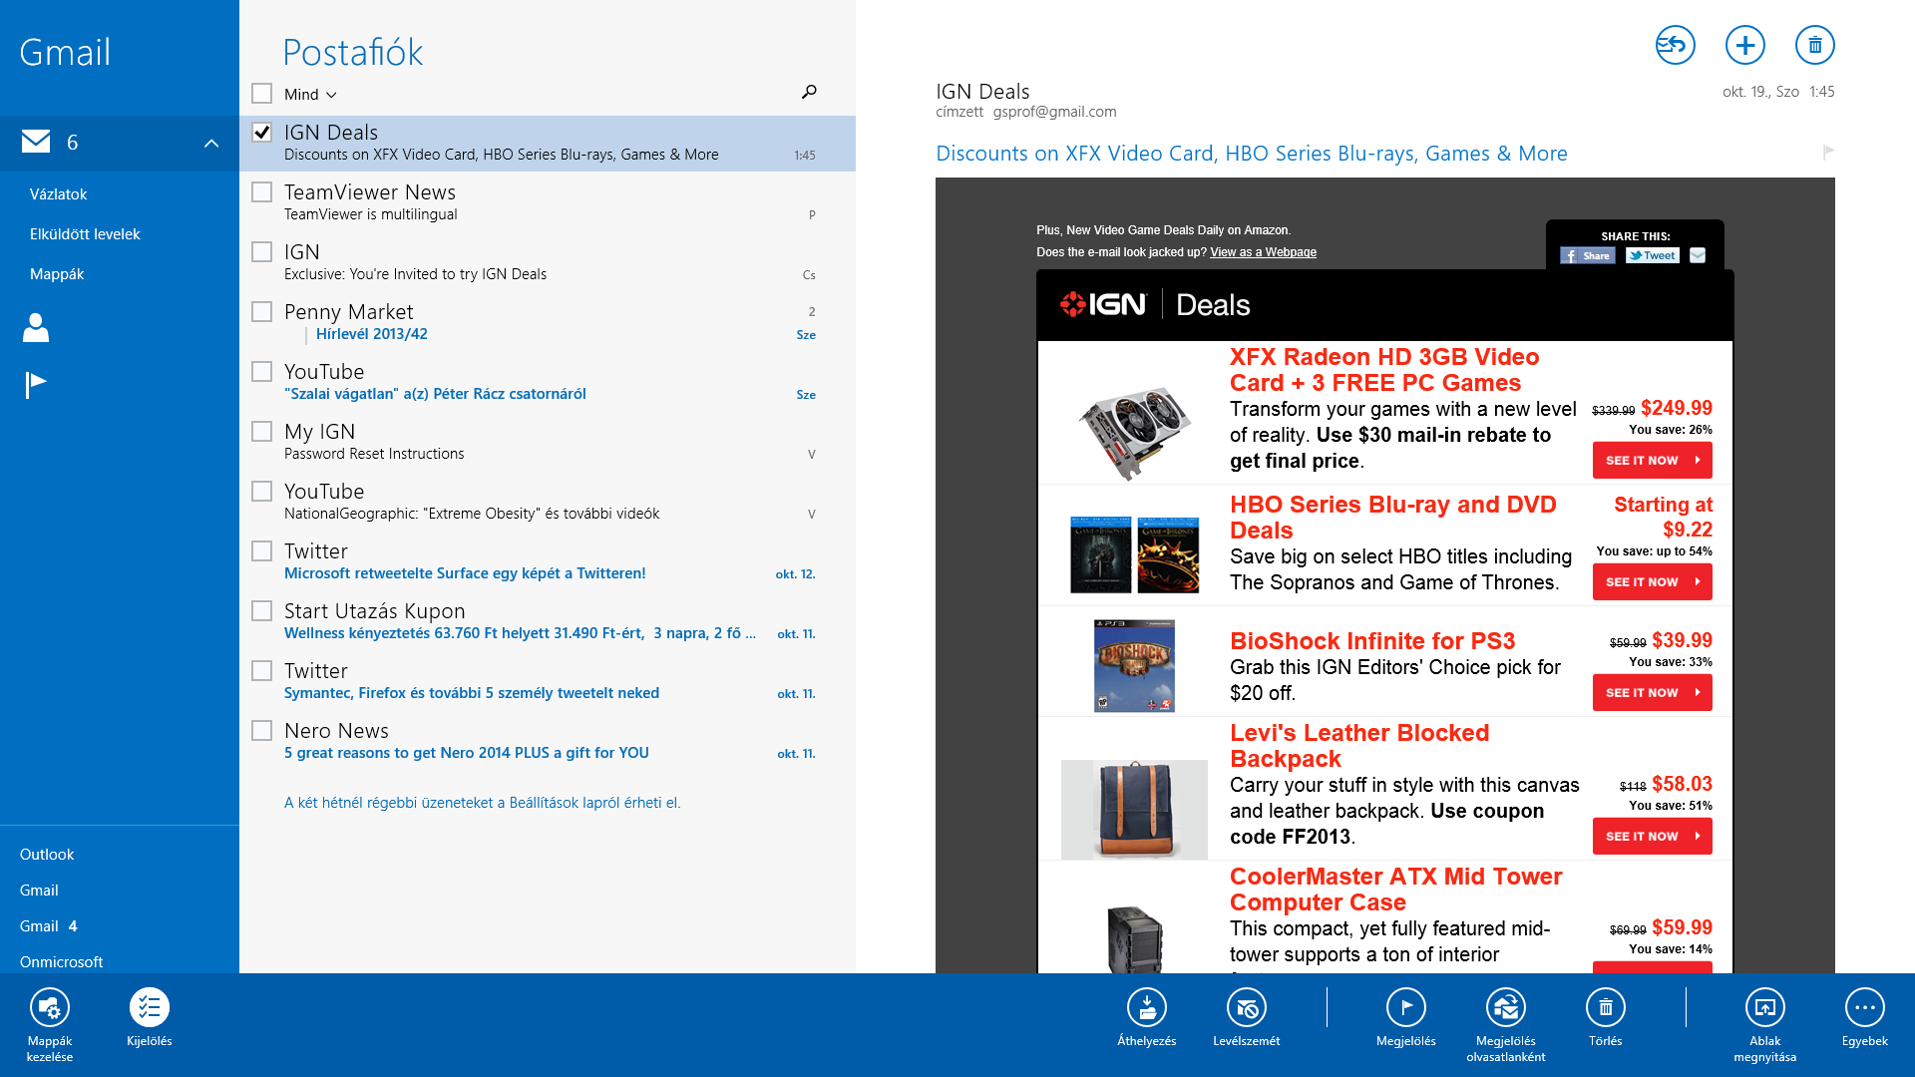
Task: Click the BioShock Infinite PS3 cover image
Action: click(1134, 665)
